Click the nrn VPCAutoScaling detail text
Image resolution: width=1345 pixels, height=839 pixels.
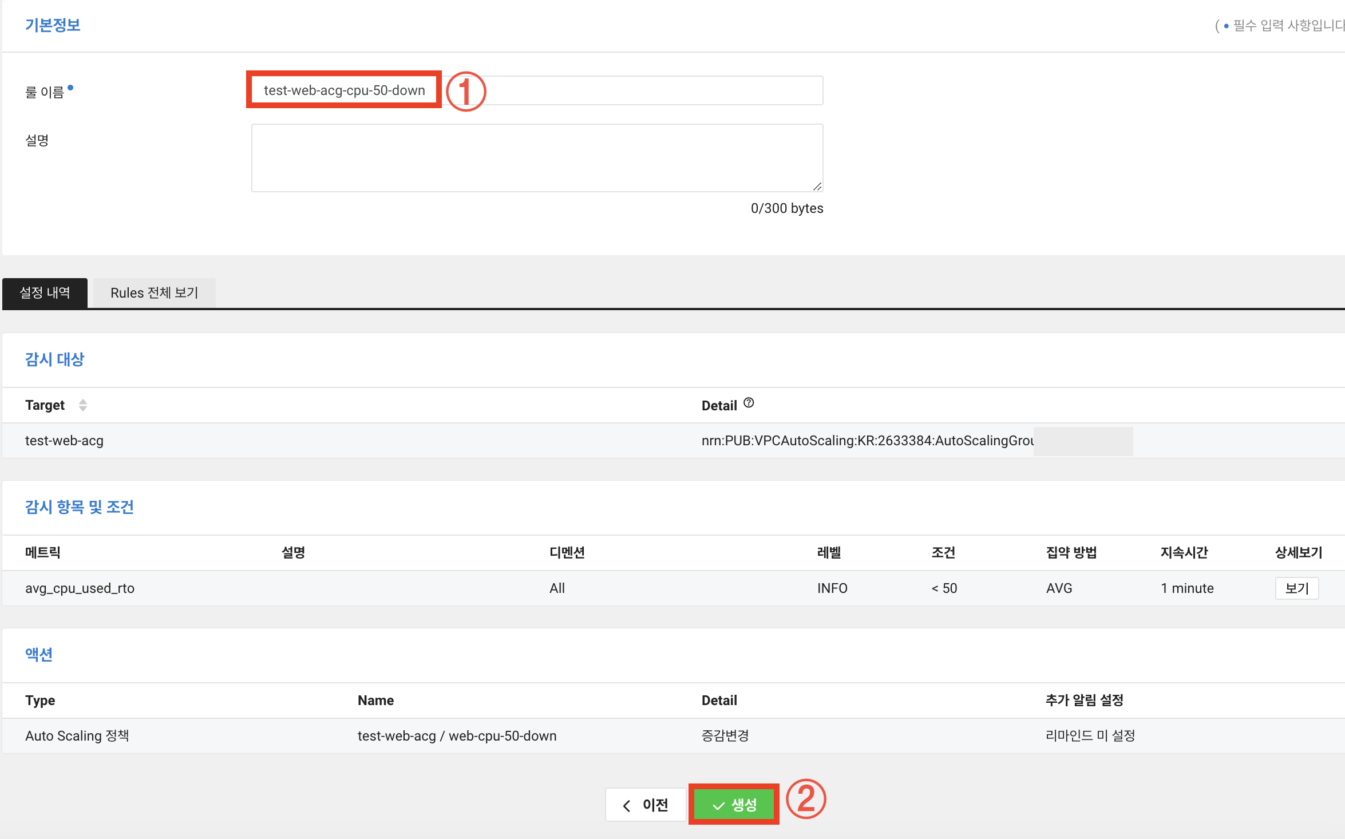867,441
